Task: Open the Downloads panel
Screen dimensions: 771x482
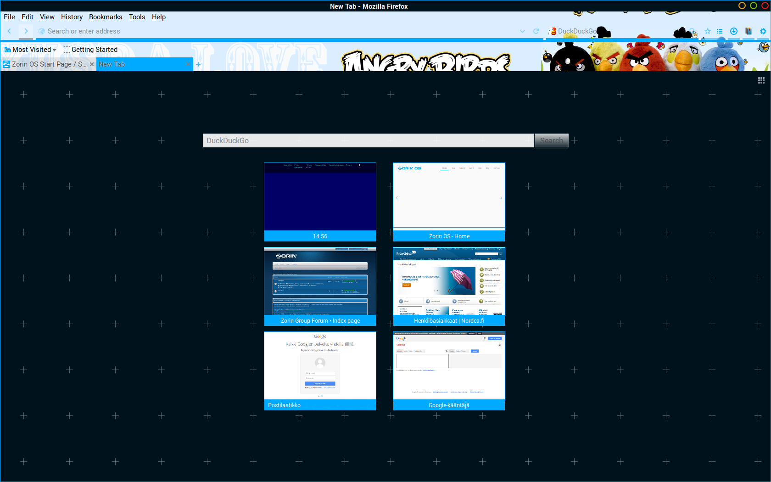Action: pyautogui.click(x=734, y=31)
